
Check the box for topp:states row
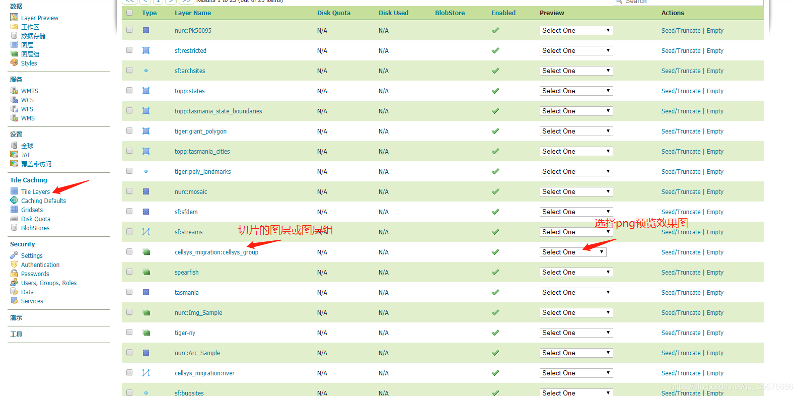point(129,90)
